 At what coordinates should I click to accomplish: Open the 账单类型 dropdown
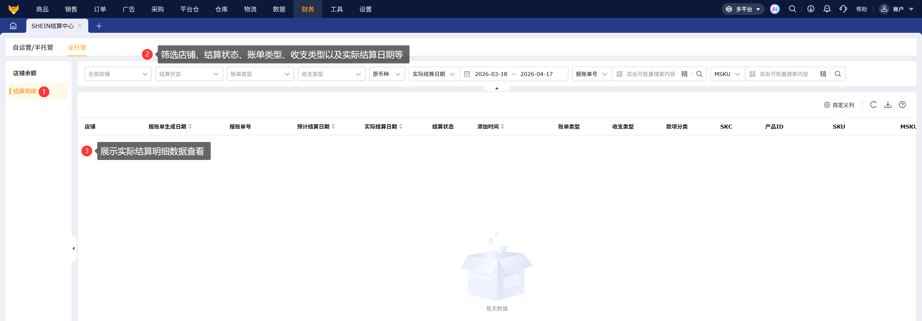260,74
